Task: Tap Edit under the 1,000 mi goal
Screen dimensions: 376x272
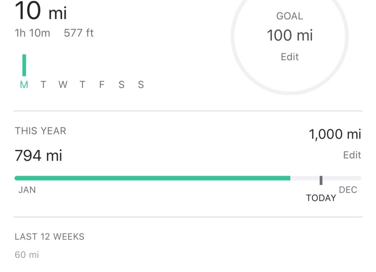Action: click(352, 155)
